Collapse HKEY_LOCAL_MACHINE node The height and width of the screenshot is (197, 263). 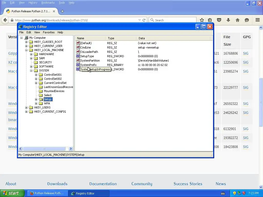pos(26,50)
